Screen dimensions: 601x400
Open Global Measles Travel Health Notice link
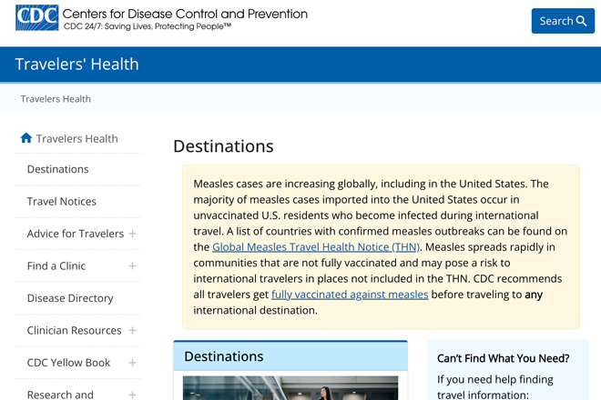(316, 247)
